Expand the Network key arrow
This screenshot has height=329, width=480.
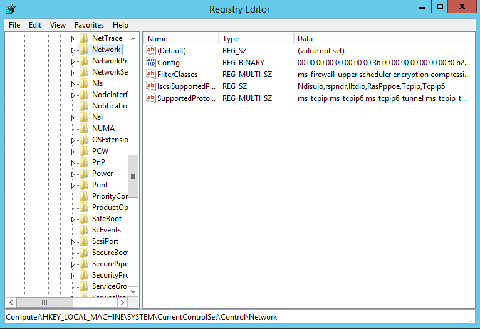click(73, 50)
